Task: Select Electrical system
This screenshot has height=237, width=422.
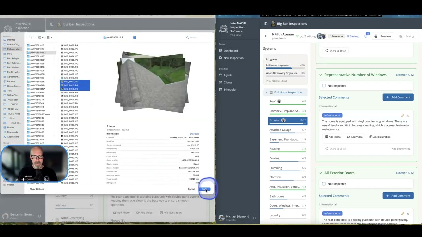Action: point(287,177)
